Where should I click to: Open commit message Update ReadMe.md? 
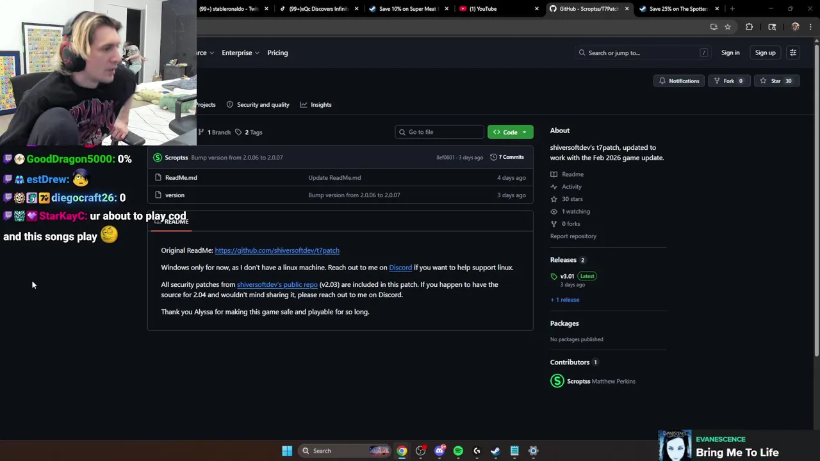tap(334, 177)
